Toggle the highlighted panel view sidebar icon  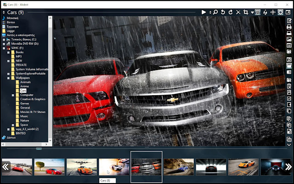point(289,66)
